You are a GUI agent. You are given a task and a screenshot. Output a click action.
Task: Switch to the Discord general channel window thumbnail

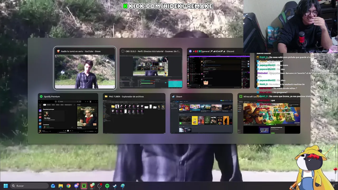pyautogui.click(x=218, y=68)
